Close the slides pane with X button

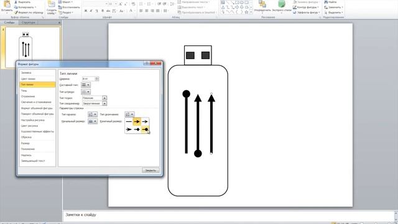coord(60,22)
